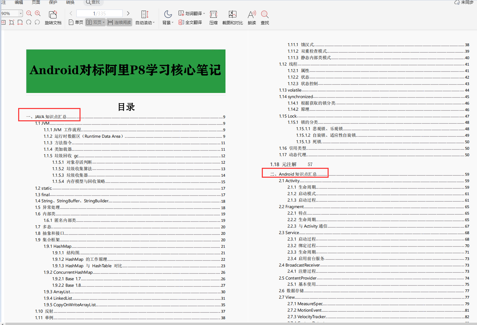This screenshot has height=325, width=477.
Task: Open the Convert (转换) menu tab
Action: [x=70, y=2]
